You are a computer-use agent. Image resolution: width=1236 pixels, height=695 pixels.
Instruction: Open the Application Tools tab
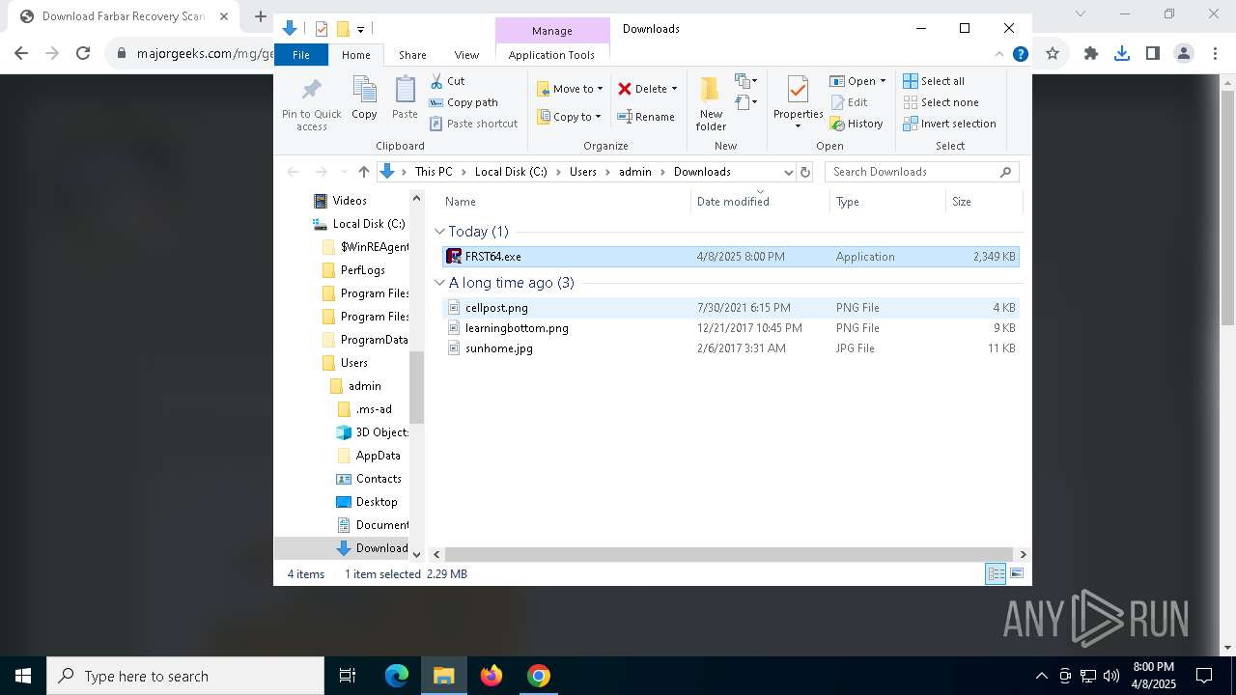tap(551, 55)
